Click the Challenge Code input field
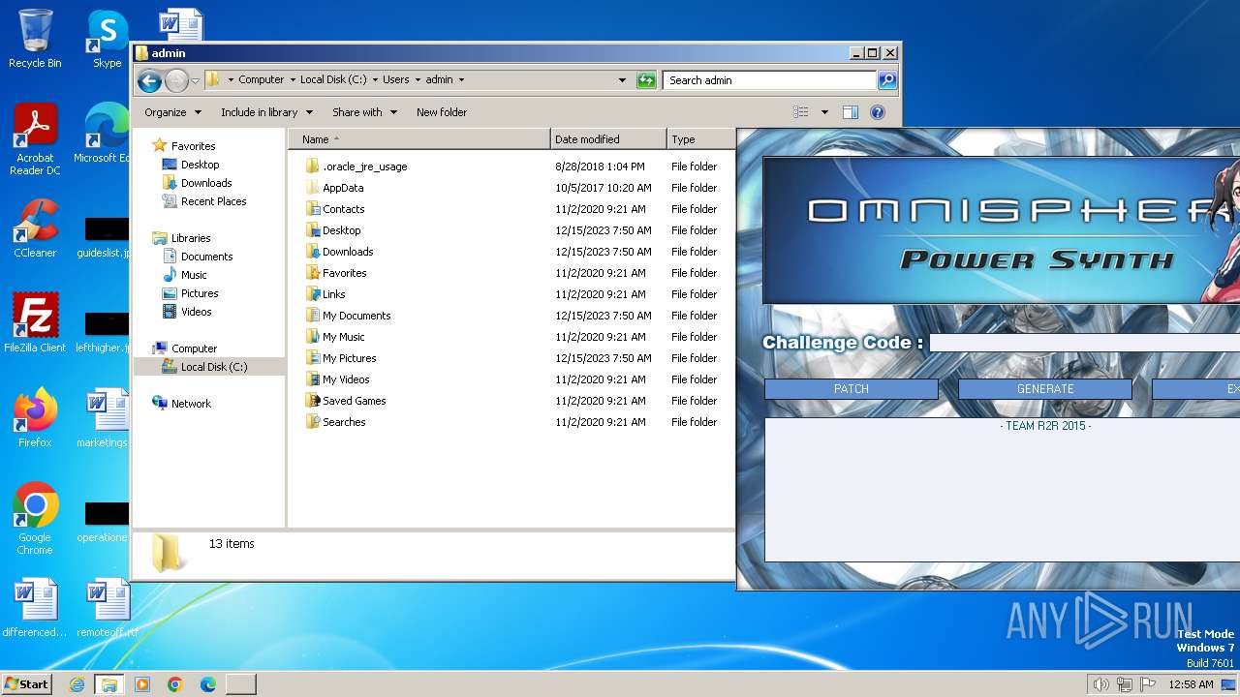 pyautogui.click(x=1083, y=343)
